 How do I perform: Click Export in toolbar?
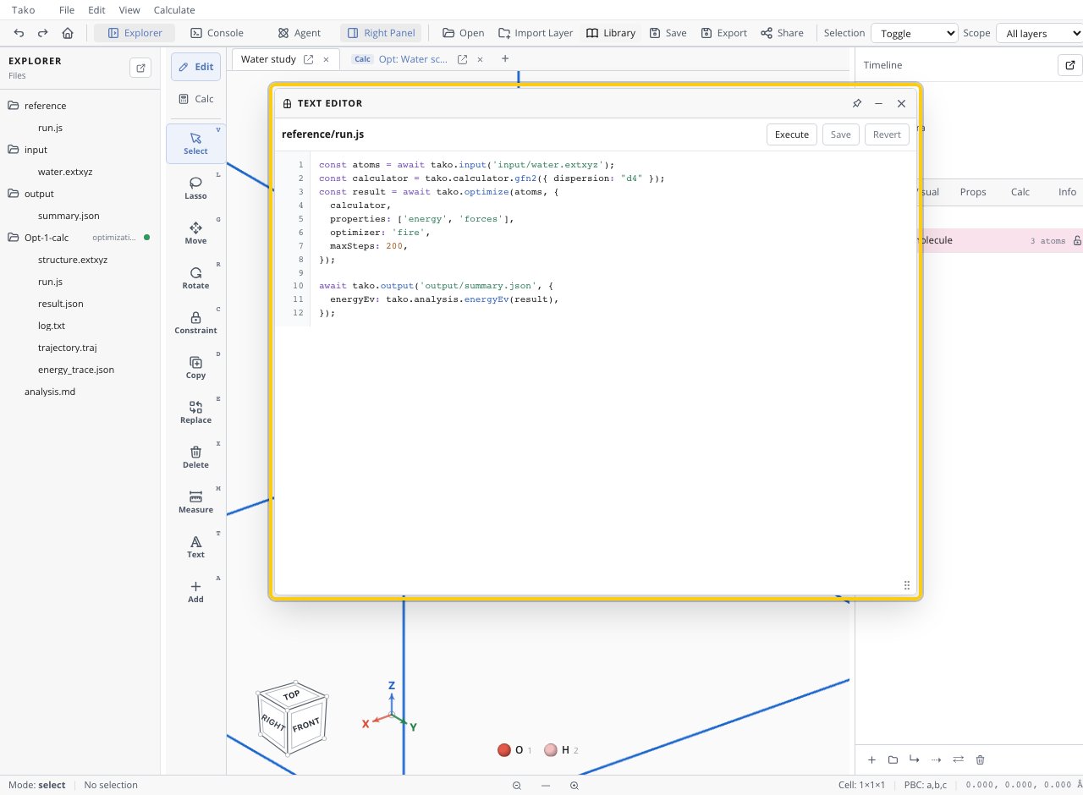(724, 33)
